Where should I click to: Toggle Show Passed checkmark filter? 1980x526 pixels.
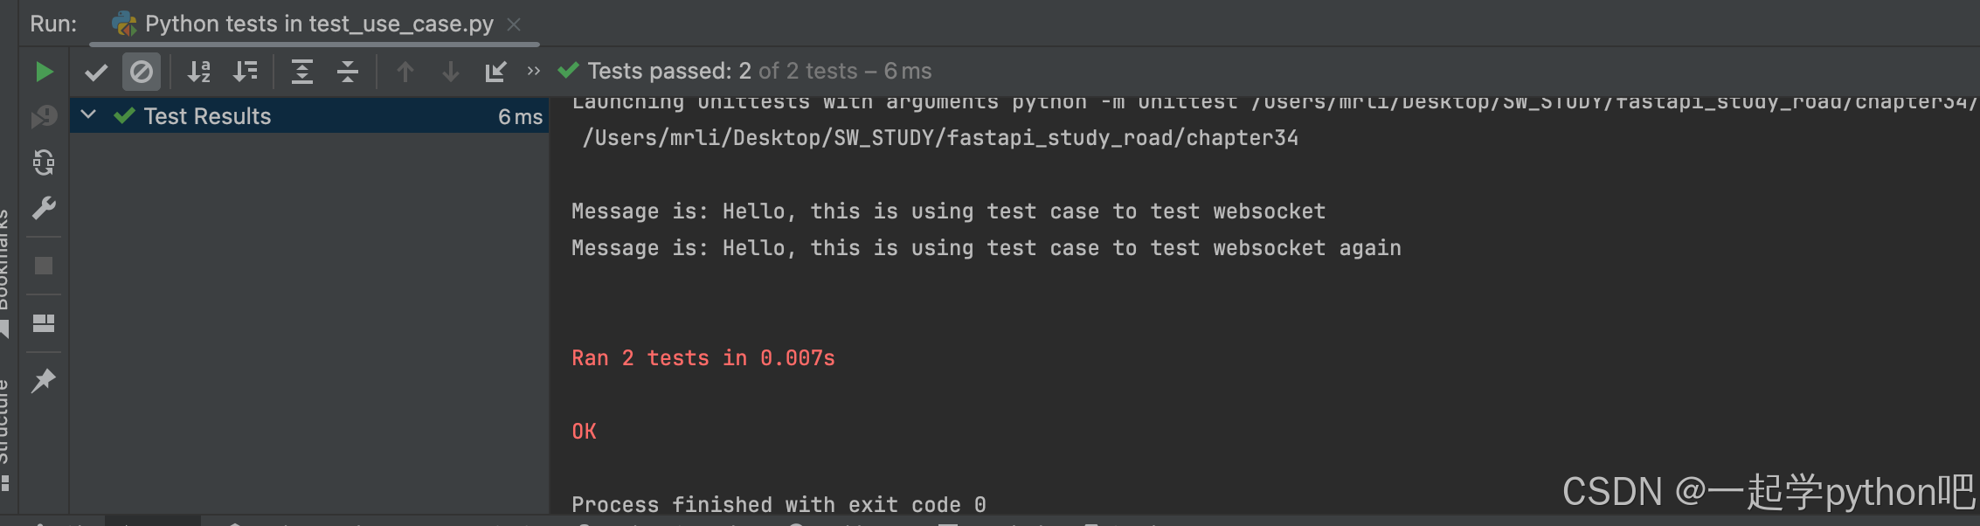(96, 72)
